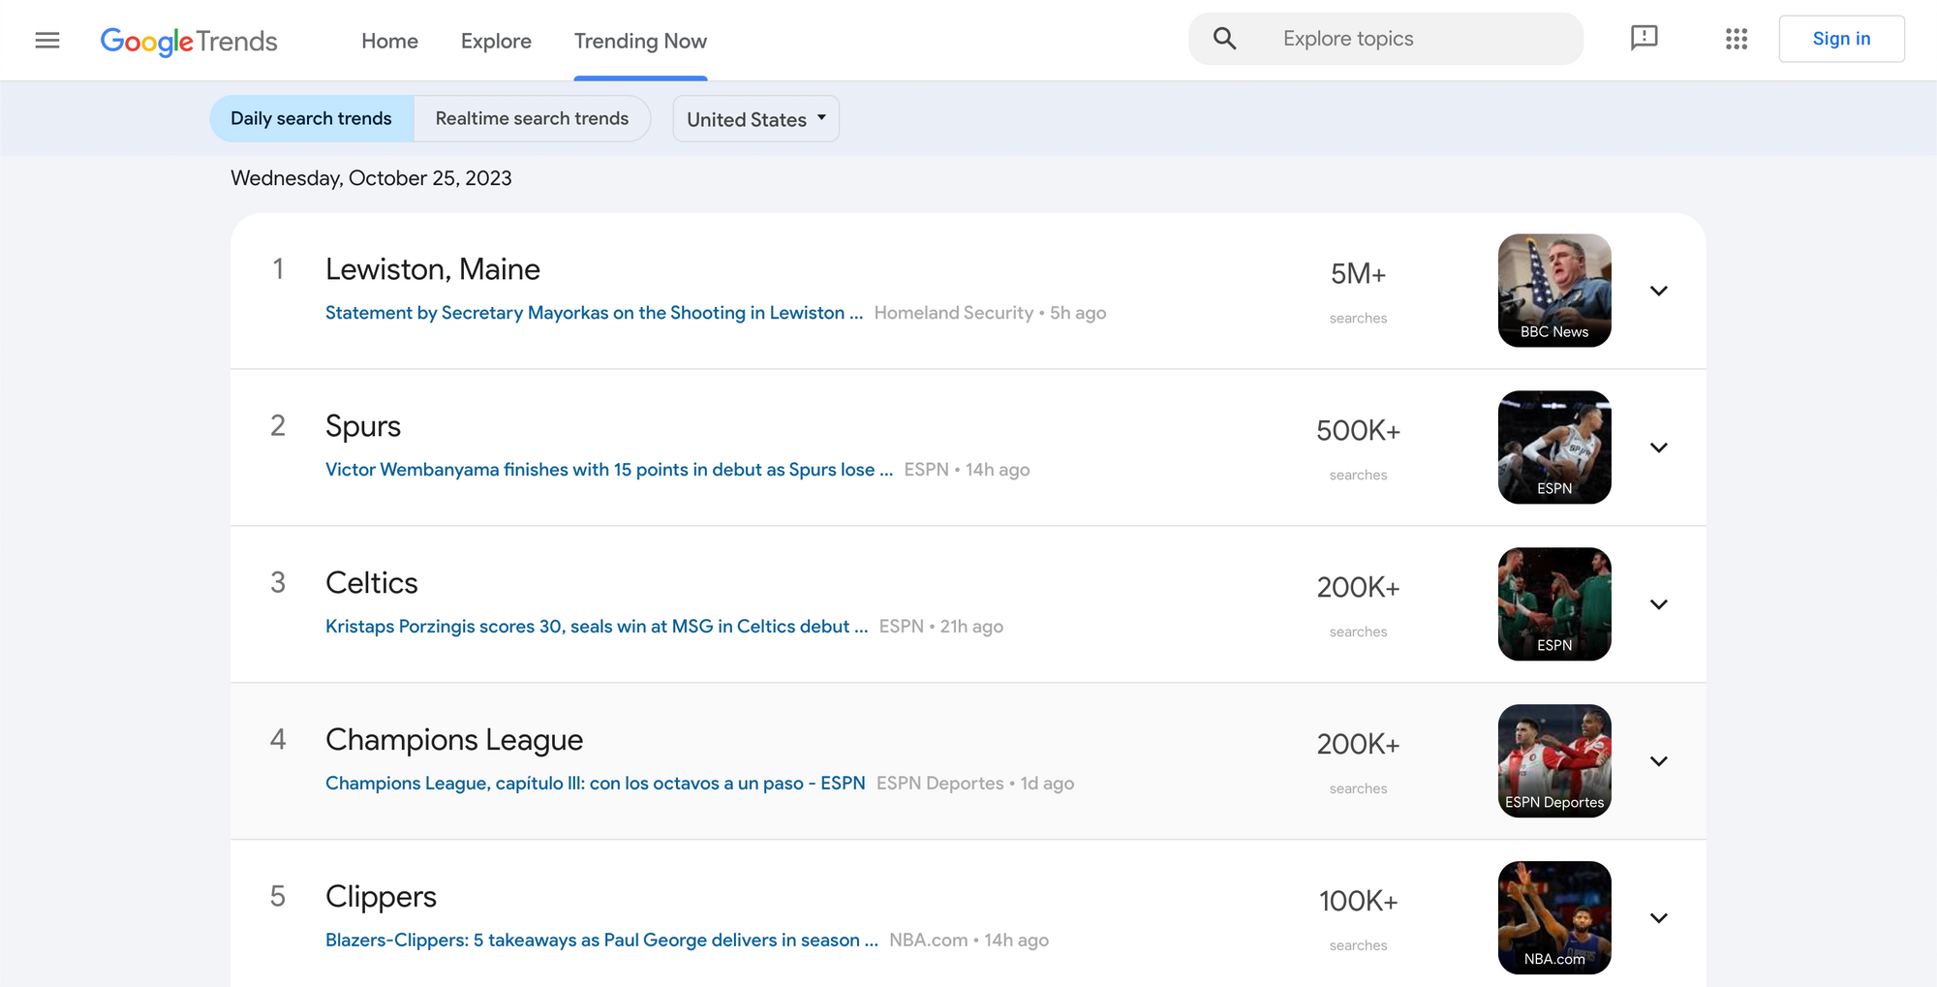Open the Victor Wembanyama debut article

click(609, 470)
